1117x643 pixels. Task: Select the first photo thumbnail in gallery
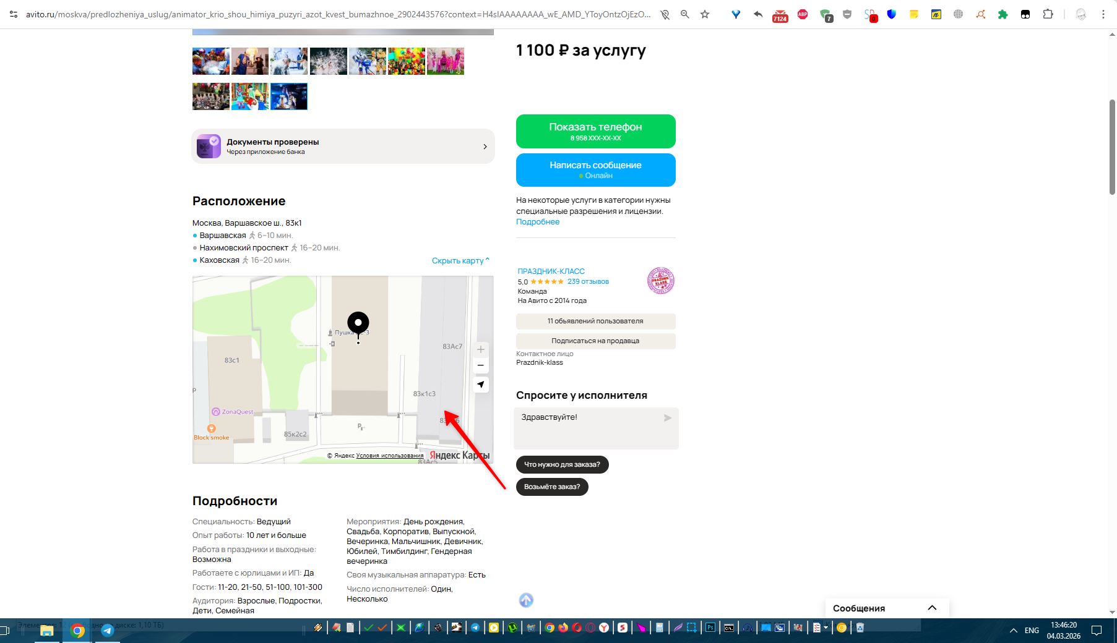tap(211, 61)
